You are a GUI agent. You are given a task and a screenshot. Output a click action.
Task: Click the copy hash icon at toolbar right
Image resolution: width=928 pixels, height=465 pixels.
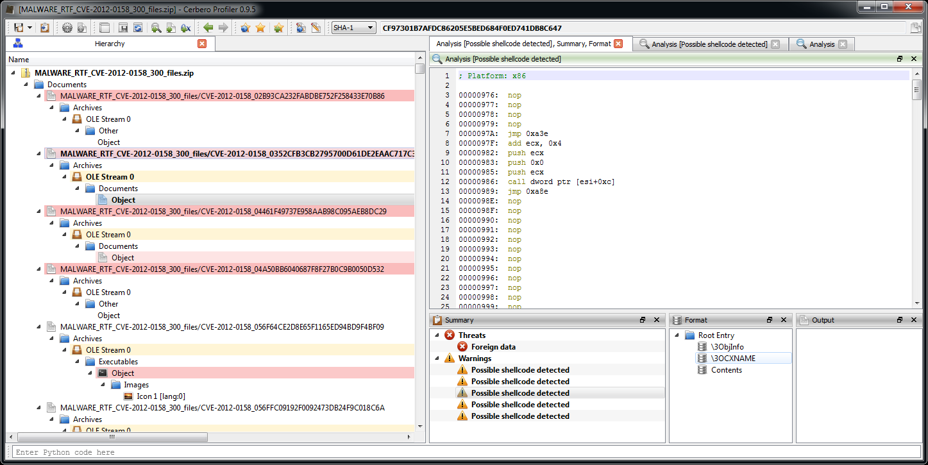[x=916, y=28]
